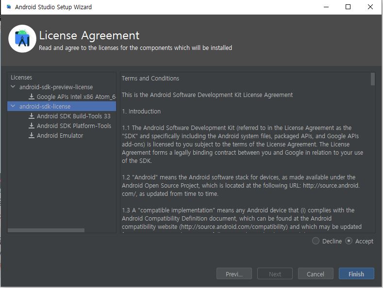This screenshot has width=383, height=288.
Task: Click the disabled Next button
Action: [275, 273]
